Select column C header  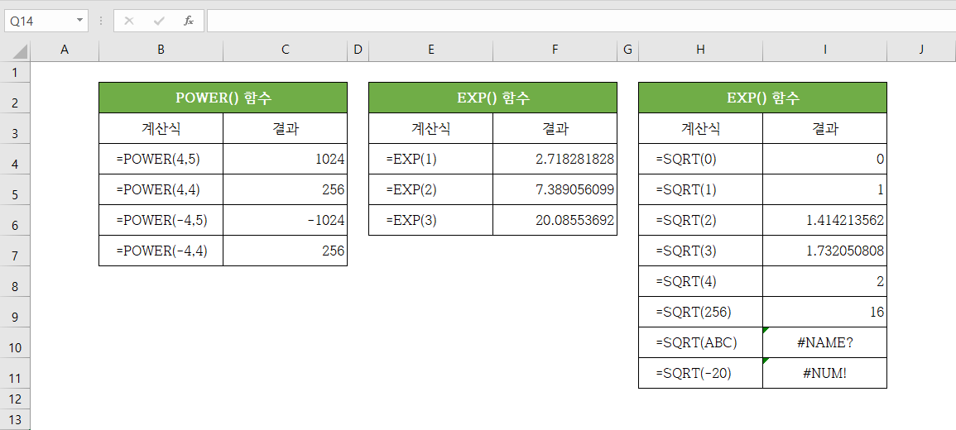coord(286,50)
